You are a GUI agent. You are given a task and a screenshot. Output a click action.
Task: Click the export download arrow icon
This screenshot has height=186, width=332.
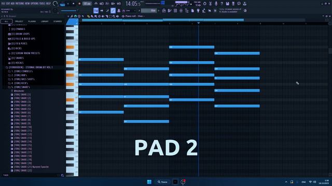coord(244,4)
